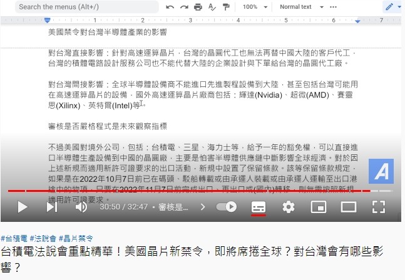
Task: Click heading 審核是否嚴格程式是未來觀察指標
Action: click(108, 126)
